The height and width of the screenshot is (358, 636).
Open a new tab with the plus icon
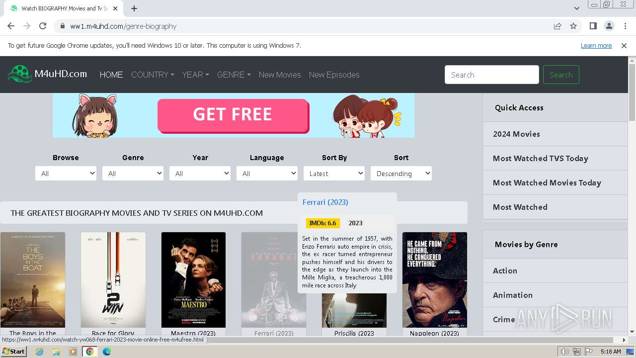(134, 8)
